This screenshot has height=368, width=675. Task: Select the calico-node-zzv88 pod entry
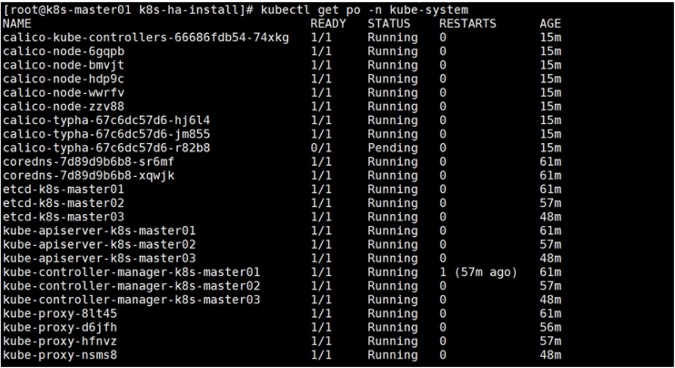(x=63, y=106)
